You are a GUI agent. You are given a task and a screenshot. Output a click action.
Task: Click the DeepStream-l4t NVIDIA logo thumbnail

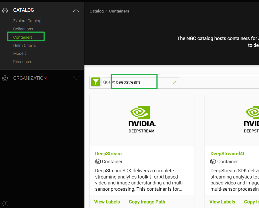[251, 119]
